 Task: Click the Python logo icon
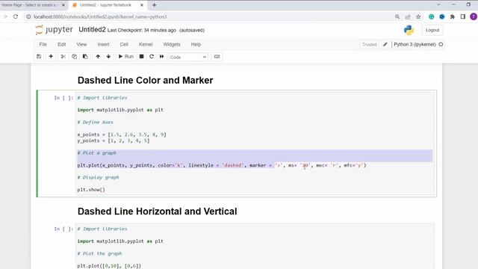[x=409, y=30]
